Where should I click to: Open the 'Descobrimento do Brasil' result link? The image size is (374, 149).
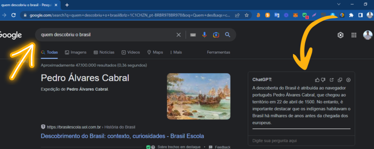(122, 136)
